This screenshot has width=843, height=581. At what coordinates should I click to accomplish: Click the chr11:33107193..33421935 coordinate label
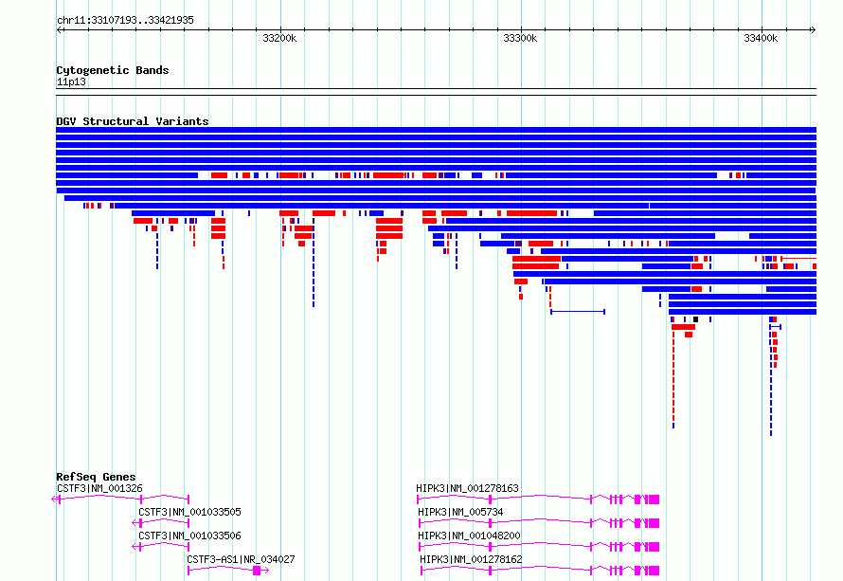125,21
